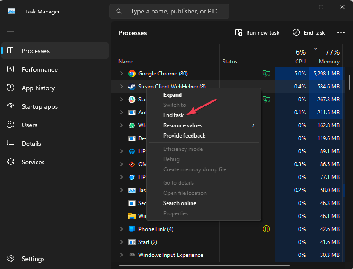The height and width of the screenshot is (269, 353).
Task: Click the Details list icon
Action: [x=11, y=143]
